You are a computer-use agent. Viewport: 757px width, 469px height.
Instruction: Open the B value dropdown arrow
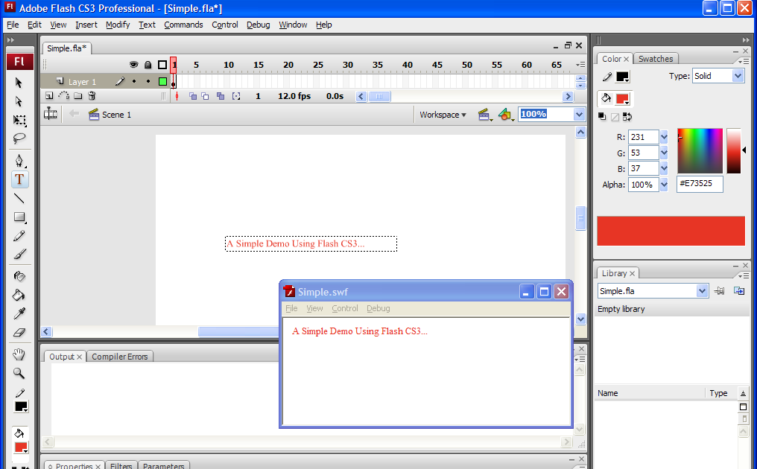coord(664,168)
